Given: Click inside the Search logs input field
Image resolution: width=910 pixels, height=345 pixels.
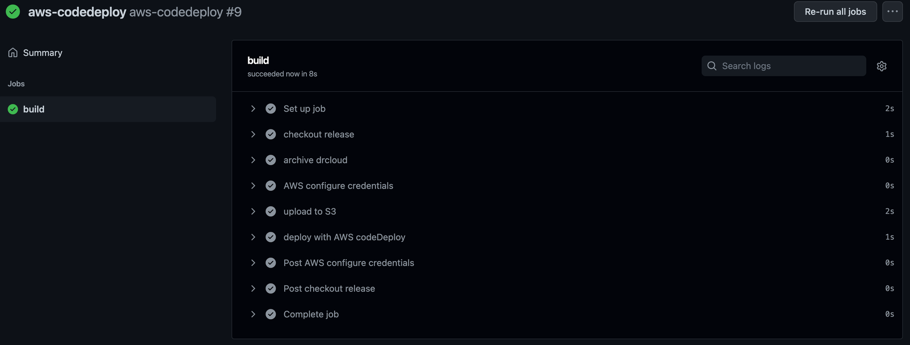Looking at the screenshot, I should 783,66.
